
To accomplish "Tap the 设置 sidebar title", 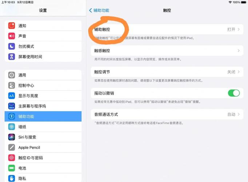I will pos(43,11).
